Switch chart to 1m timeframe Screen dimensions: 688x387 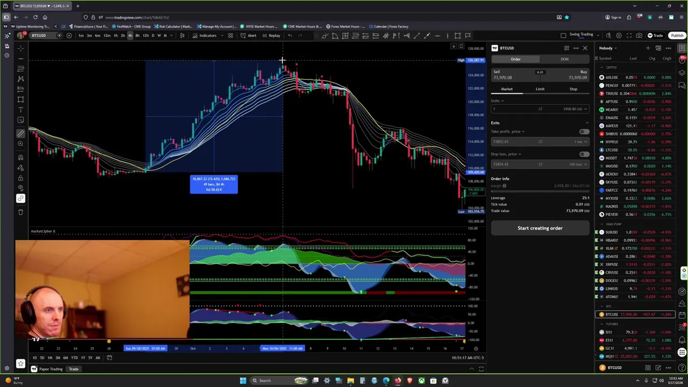point(81,35)
